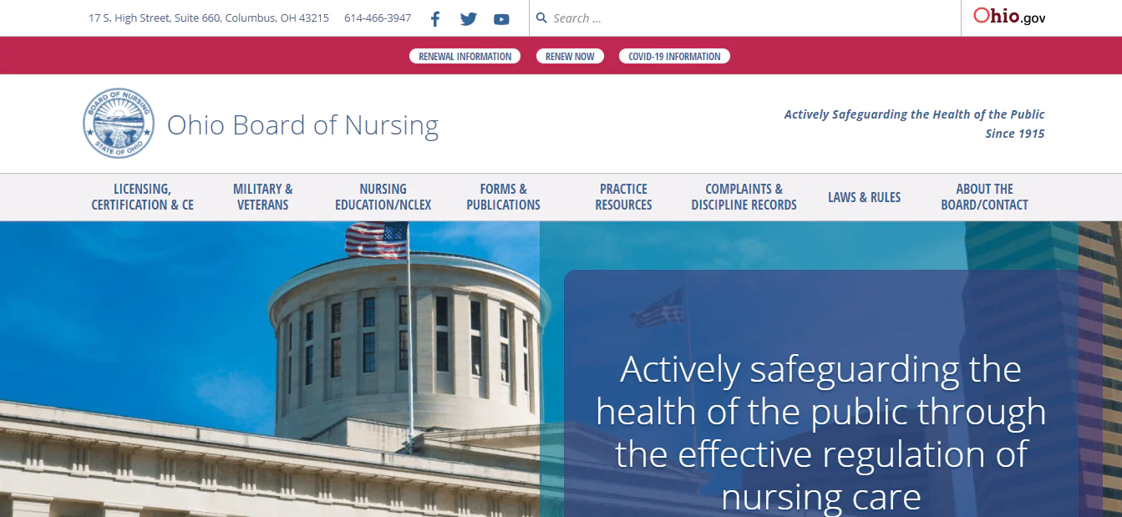Open Nursing Education/NCLEX menu
Screen dimensions: 1122x517
tap(383, 197)
